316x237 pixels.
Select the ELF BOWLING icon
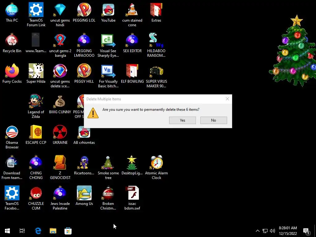(x=132, y=73)
